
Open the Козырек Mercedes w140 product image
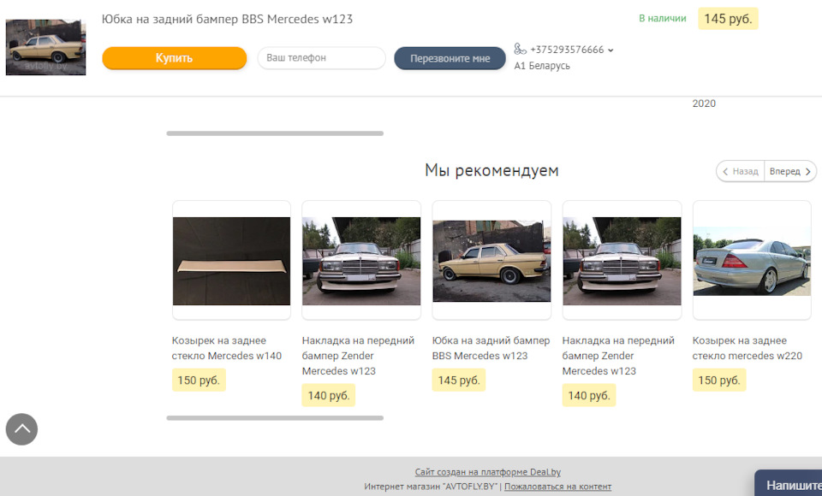pos(231,261)
